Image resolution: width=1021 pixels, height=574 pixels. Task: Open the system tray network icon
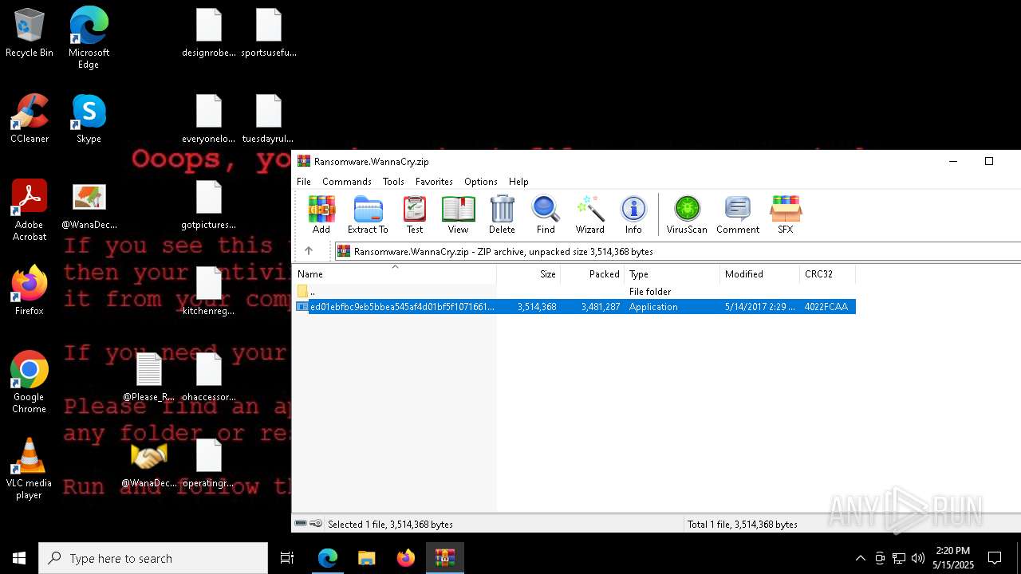899,558
